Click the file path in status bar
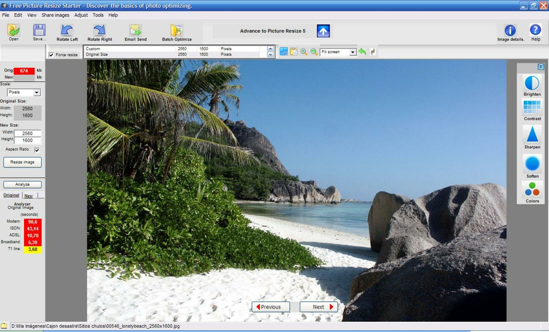Image resolution: width=549 pixels, height=332 pixels. coord(95,326)
